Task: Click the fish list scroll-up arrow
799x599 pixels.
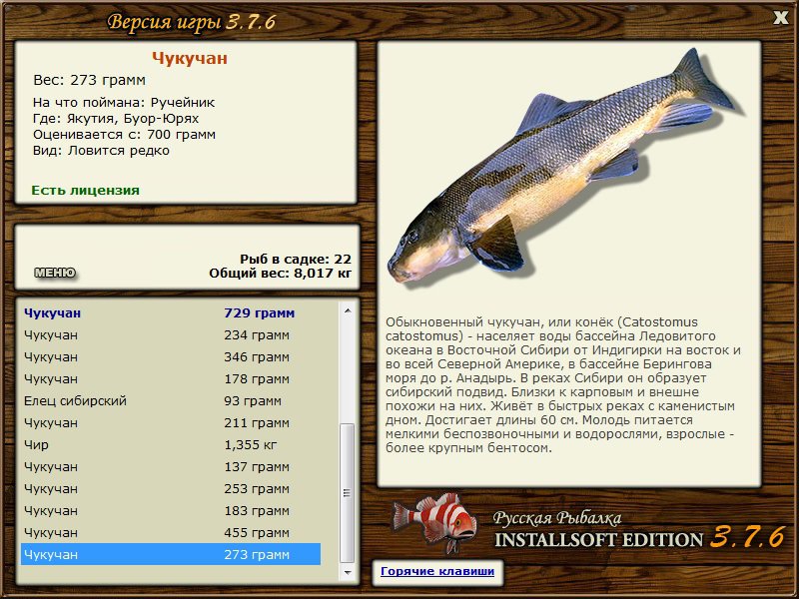Action: click(348, 310)
